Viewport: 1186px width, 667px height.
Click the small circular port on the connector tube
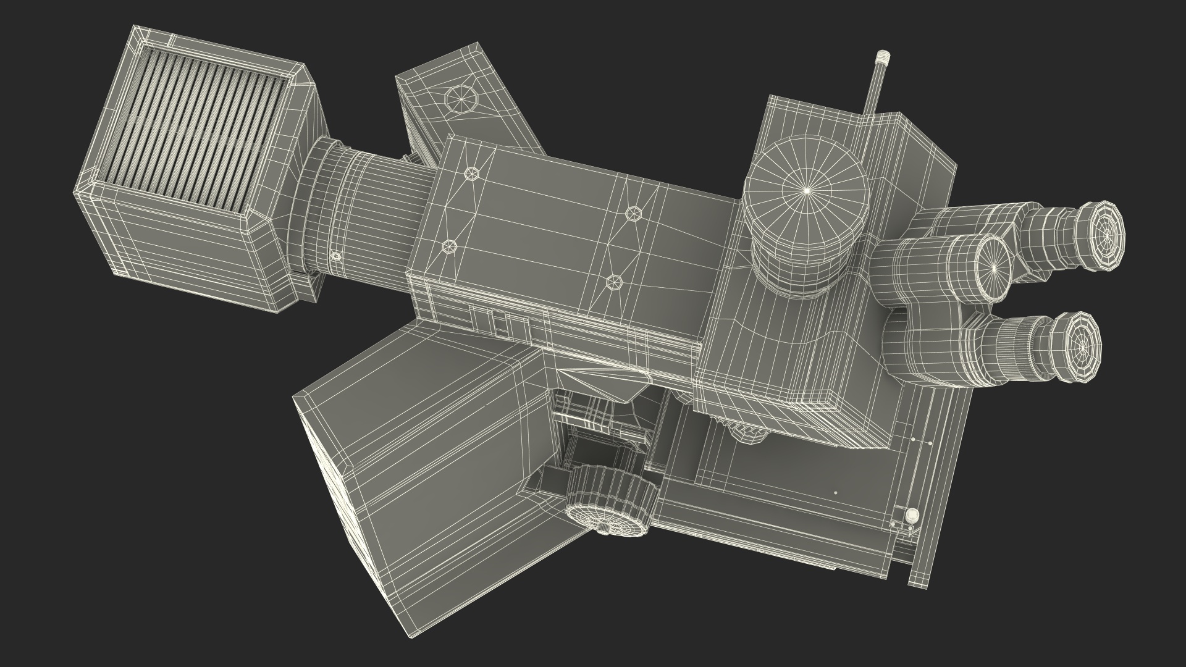coord(336,254)
